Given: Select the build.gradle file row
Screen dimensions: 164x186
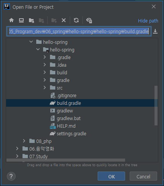Looking at the screenshot, I should [82, 103].
